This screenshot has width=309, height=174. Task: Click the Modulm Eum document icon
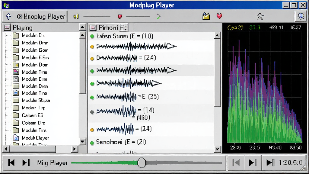(x=16, y=79)
